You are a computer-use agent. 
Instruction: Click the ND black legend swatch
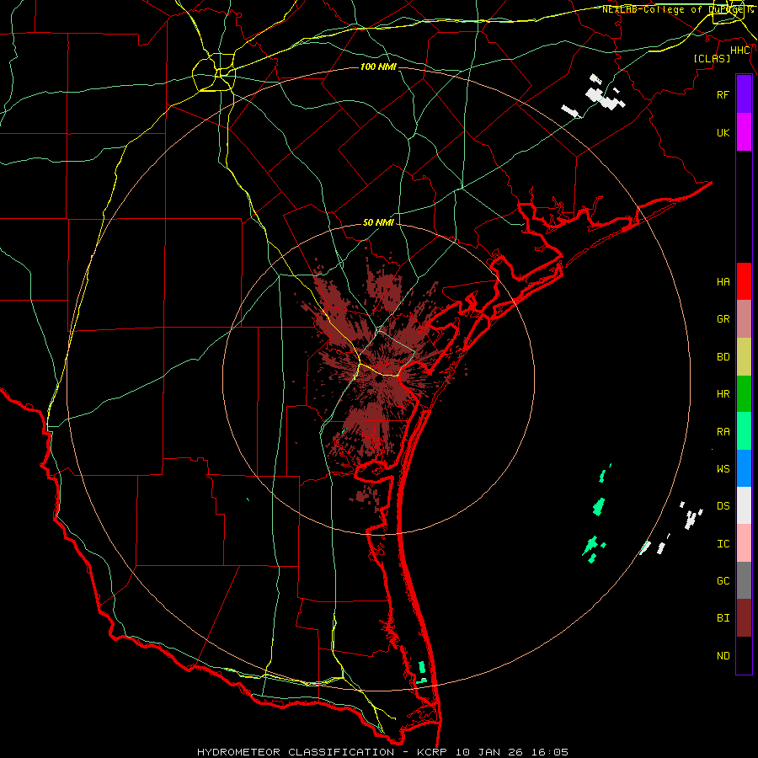pos(744,655)
